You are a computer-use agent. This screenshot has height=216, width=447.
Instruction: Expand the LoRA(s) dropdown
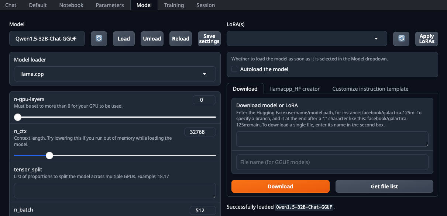pyautogui.click(x=307, y=39)
